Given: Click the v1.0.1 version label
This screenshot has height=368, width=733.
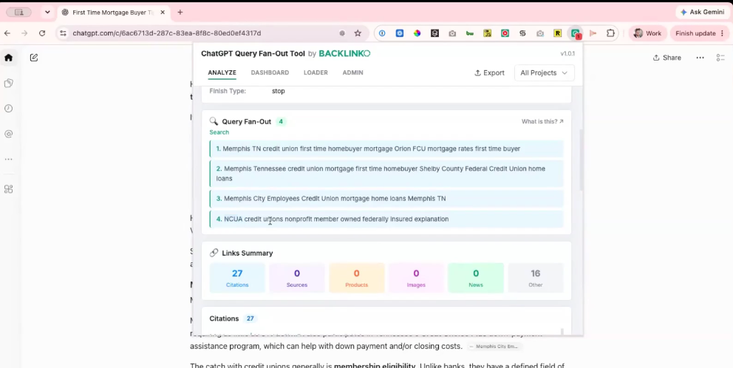Looking at the screenshot, I should click(x=567, y=54).
